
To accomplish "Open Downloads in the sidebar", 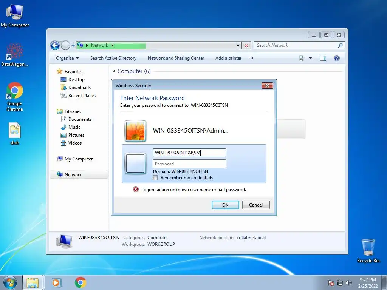I will (x=79, y=88).
